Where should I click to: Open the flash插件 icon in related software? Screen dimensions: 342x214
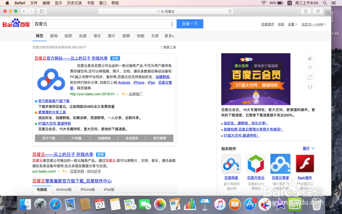[304, 164]
